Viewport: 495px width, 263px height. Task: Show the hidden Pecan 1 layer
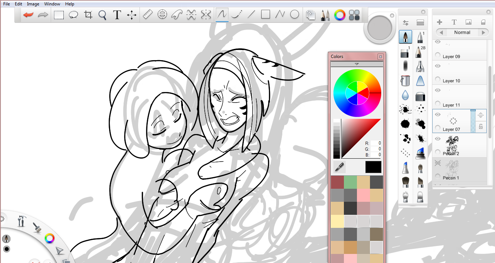click(x=438, y=163)
